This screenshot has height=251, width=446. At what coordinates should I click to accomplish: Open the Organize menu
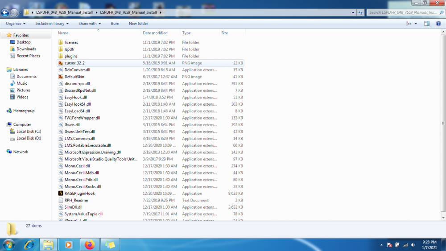16,24
